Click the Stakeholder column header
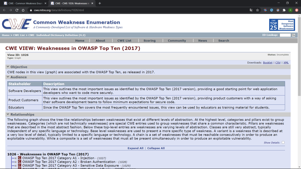The image size is (301, 169). point(25,84)
